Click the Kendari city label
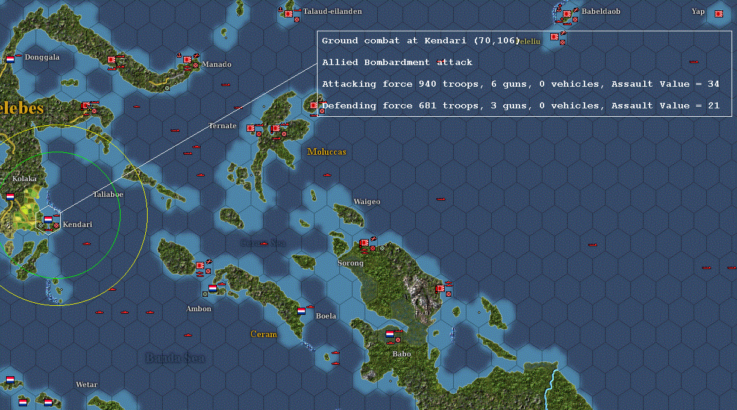 tap(77, 225)
